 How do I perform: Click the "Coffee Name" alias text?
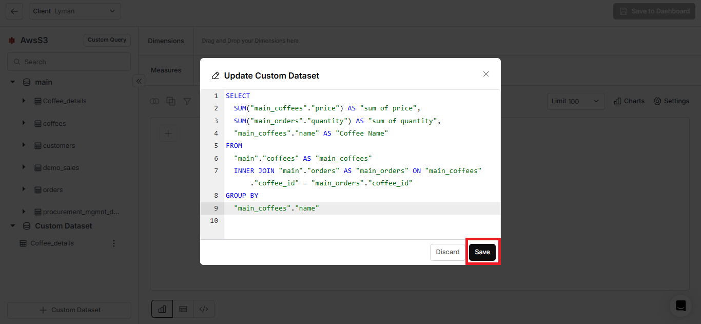[x=362, y=134]
